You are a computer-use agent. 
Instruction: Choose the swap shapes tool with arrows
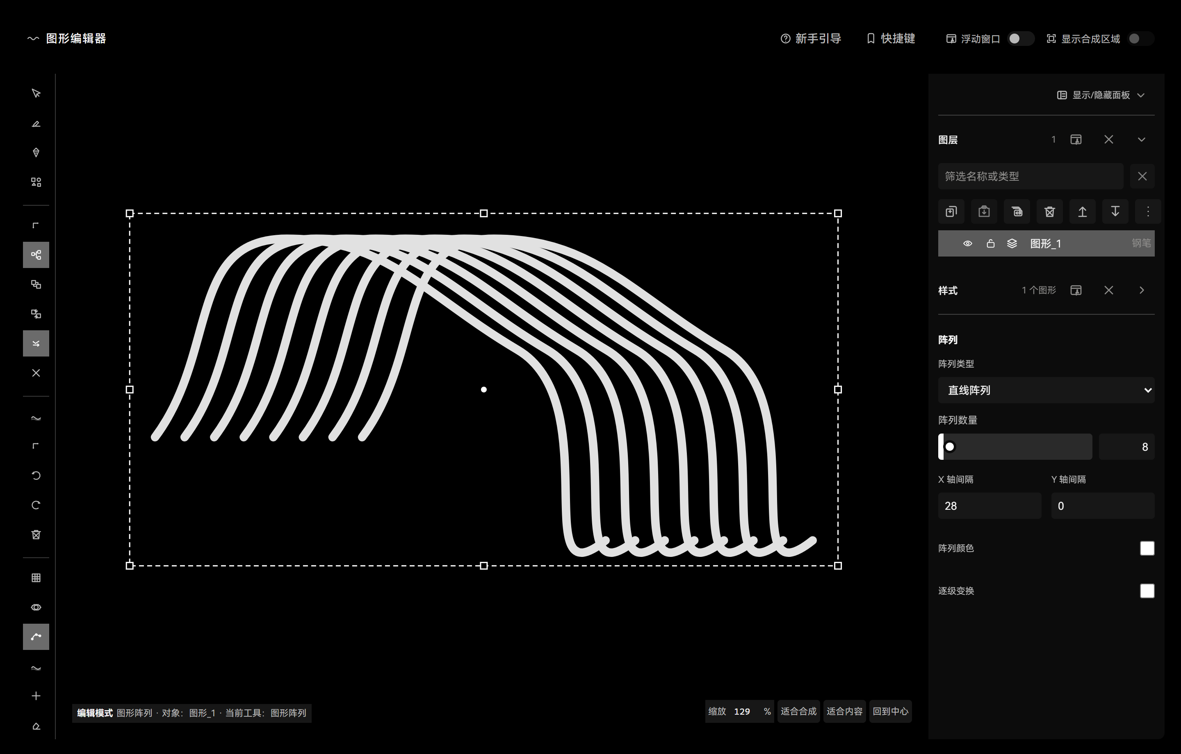pyautogui.click(x=36, y=314)
